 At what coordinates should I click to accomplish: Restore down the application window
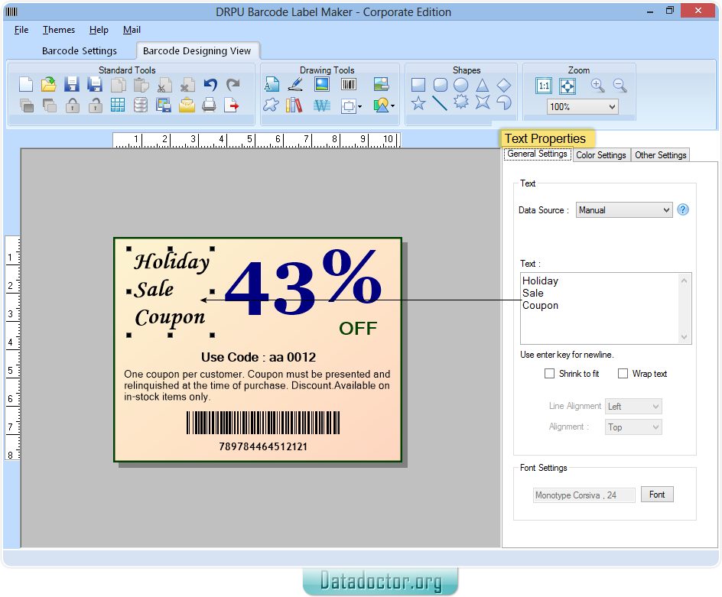(x=670, y=11)
